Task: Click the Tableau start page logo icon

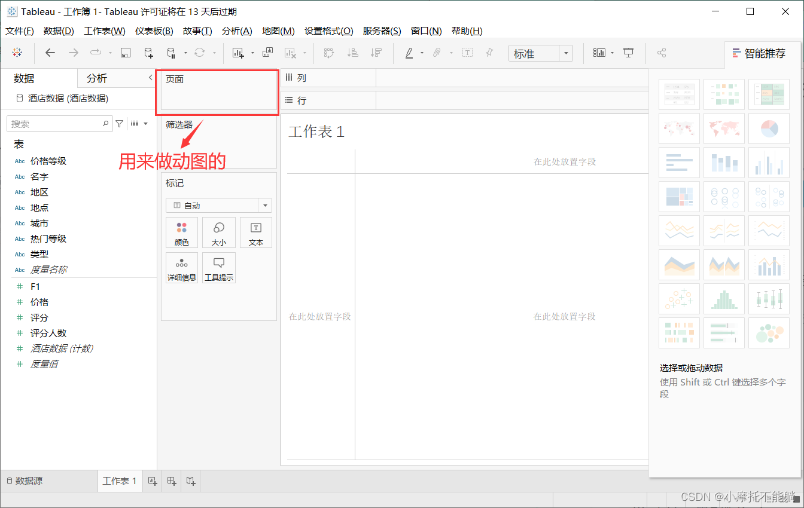Action: click(x=17, y=53)
